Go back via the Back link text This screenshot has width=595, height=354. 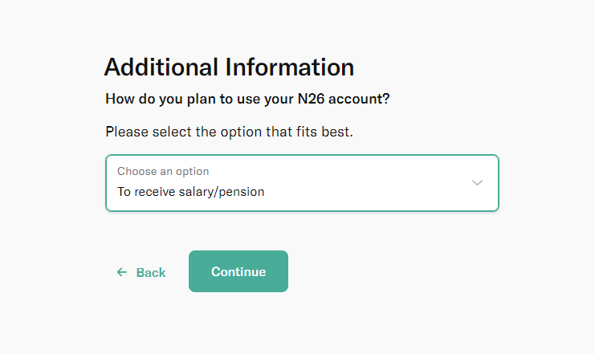tap(151, 272)
